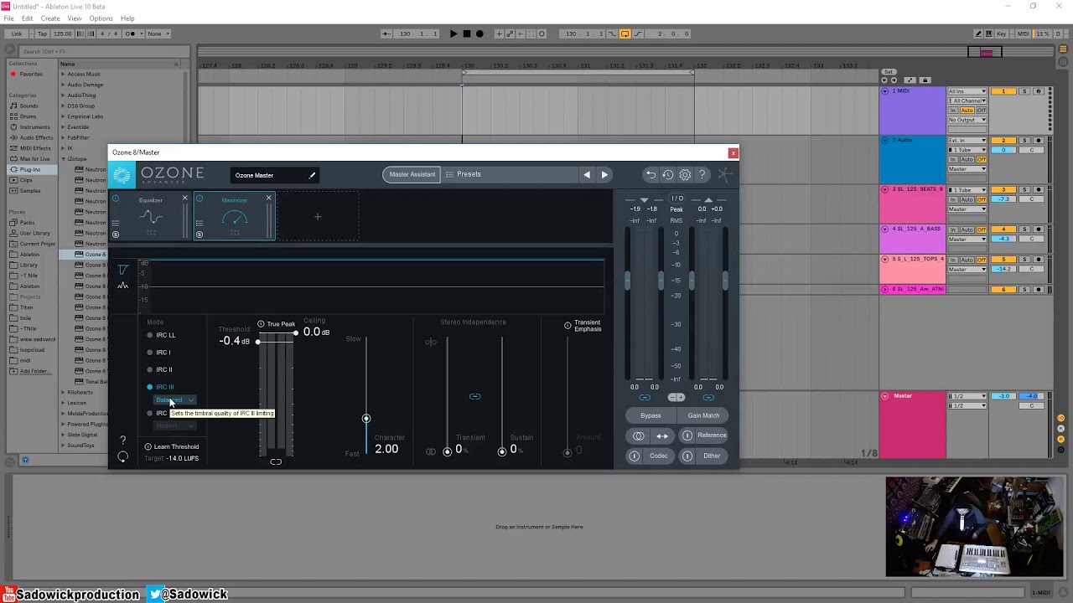Viewport: 1073px width, 603px height.
Task: Click the question mark beside Mode panel
Action: pos(123,441)
